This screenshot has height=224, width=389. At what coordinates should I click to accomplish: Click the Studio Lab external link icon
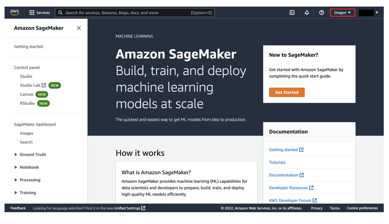(x=44, y=85)
